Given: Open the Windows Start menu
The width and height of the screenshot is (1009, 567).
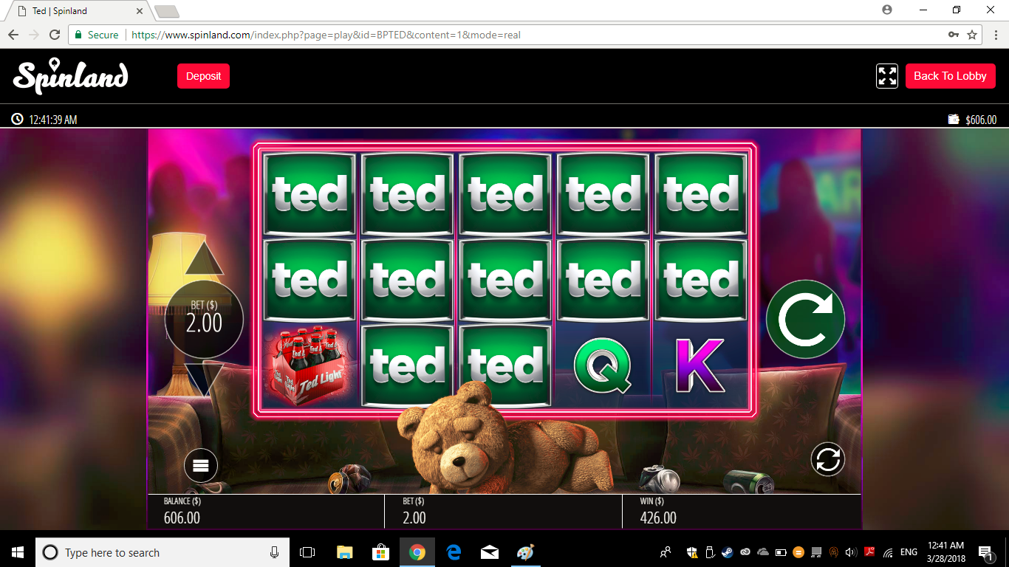Looking at the screenshot, I should (18, 552).
